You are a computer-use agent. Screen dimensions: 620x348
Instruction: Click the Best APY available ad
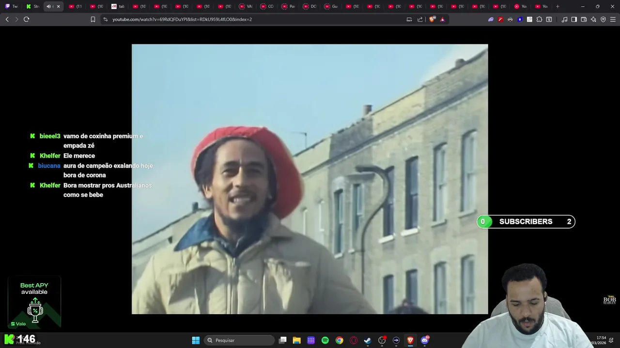pos(34,302)
